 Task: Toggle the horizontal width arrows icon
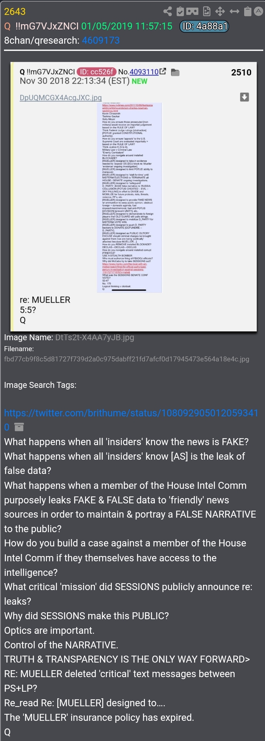click(234, 12)
